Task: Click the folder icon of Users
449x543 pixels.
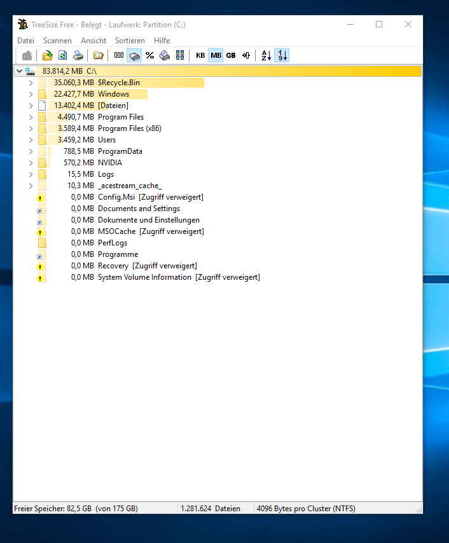Action: 42,140
